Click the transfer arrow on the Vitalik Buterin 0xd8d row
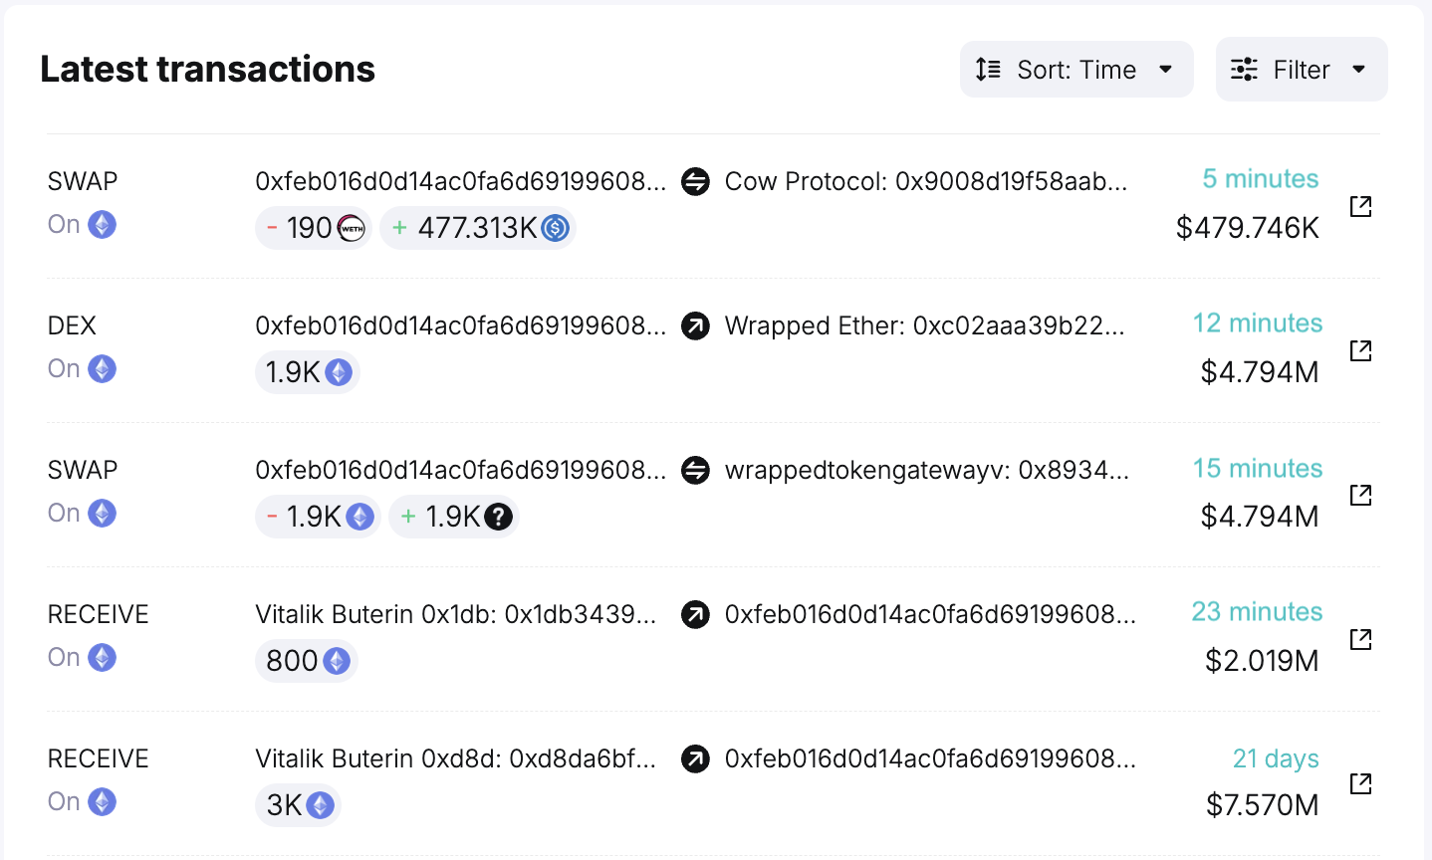 click(x=695, y=759)
